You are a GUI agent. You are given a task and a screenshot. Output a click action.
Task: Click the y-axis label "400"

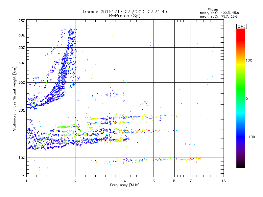click(x=22, y=63)
